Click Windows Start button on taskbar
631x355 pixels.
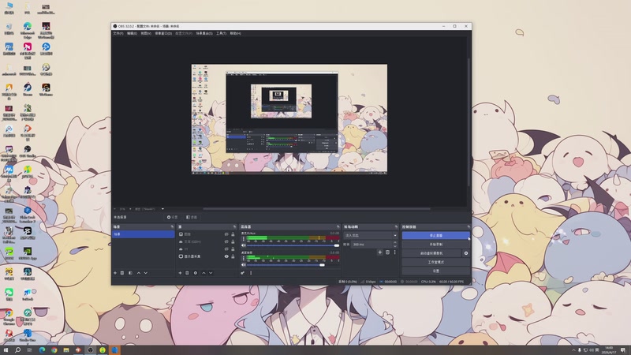pos(6,350)
